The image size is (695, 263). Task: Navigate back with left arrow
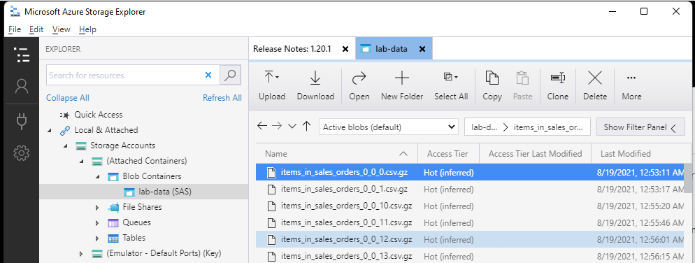pos(262,127)
